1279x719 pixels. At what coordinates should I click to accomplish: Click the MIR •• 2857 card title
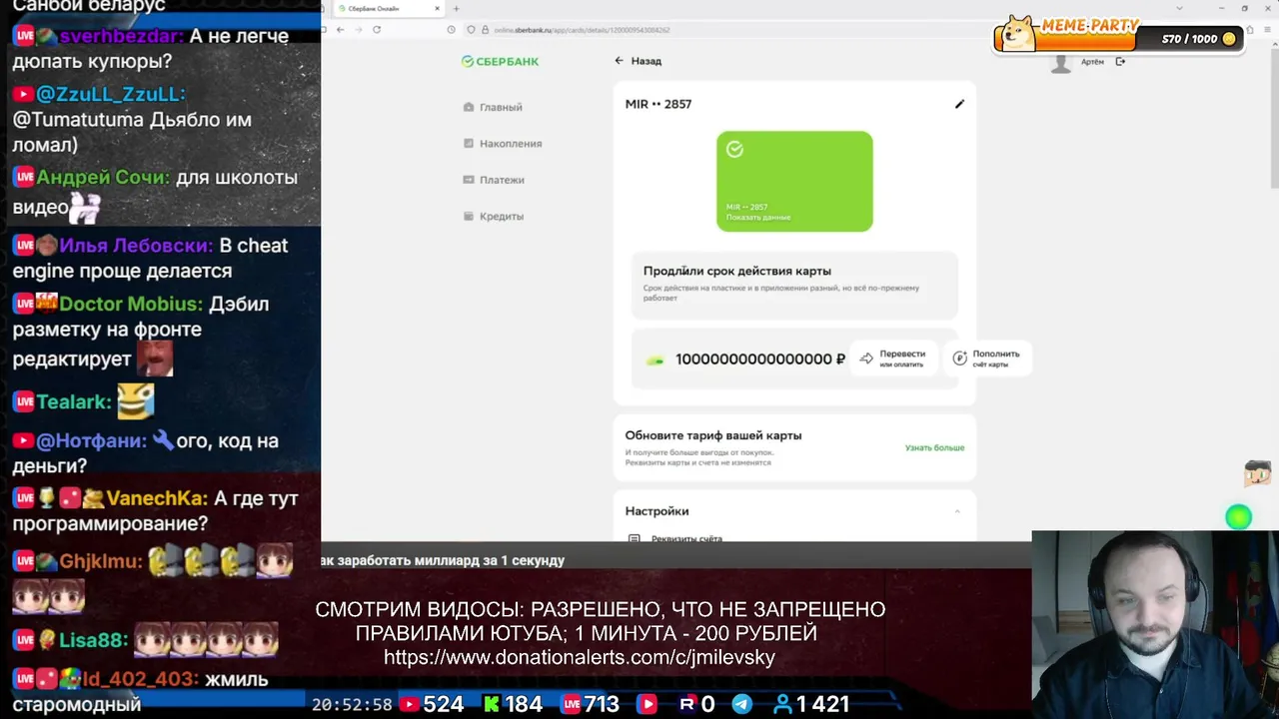point(658,104)
